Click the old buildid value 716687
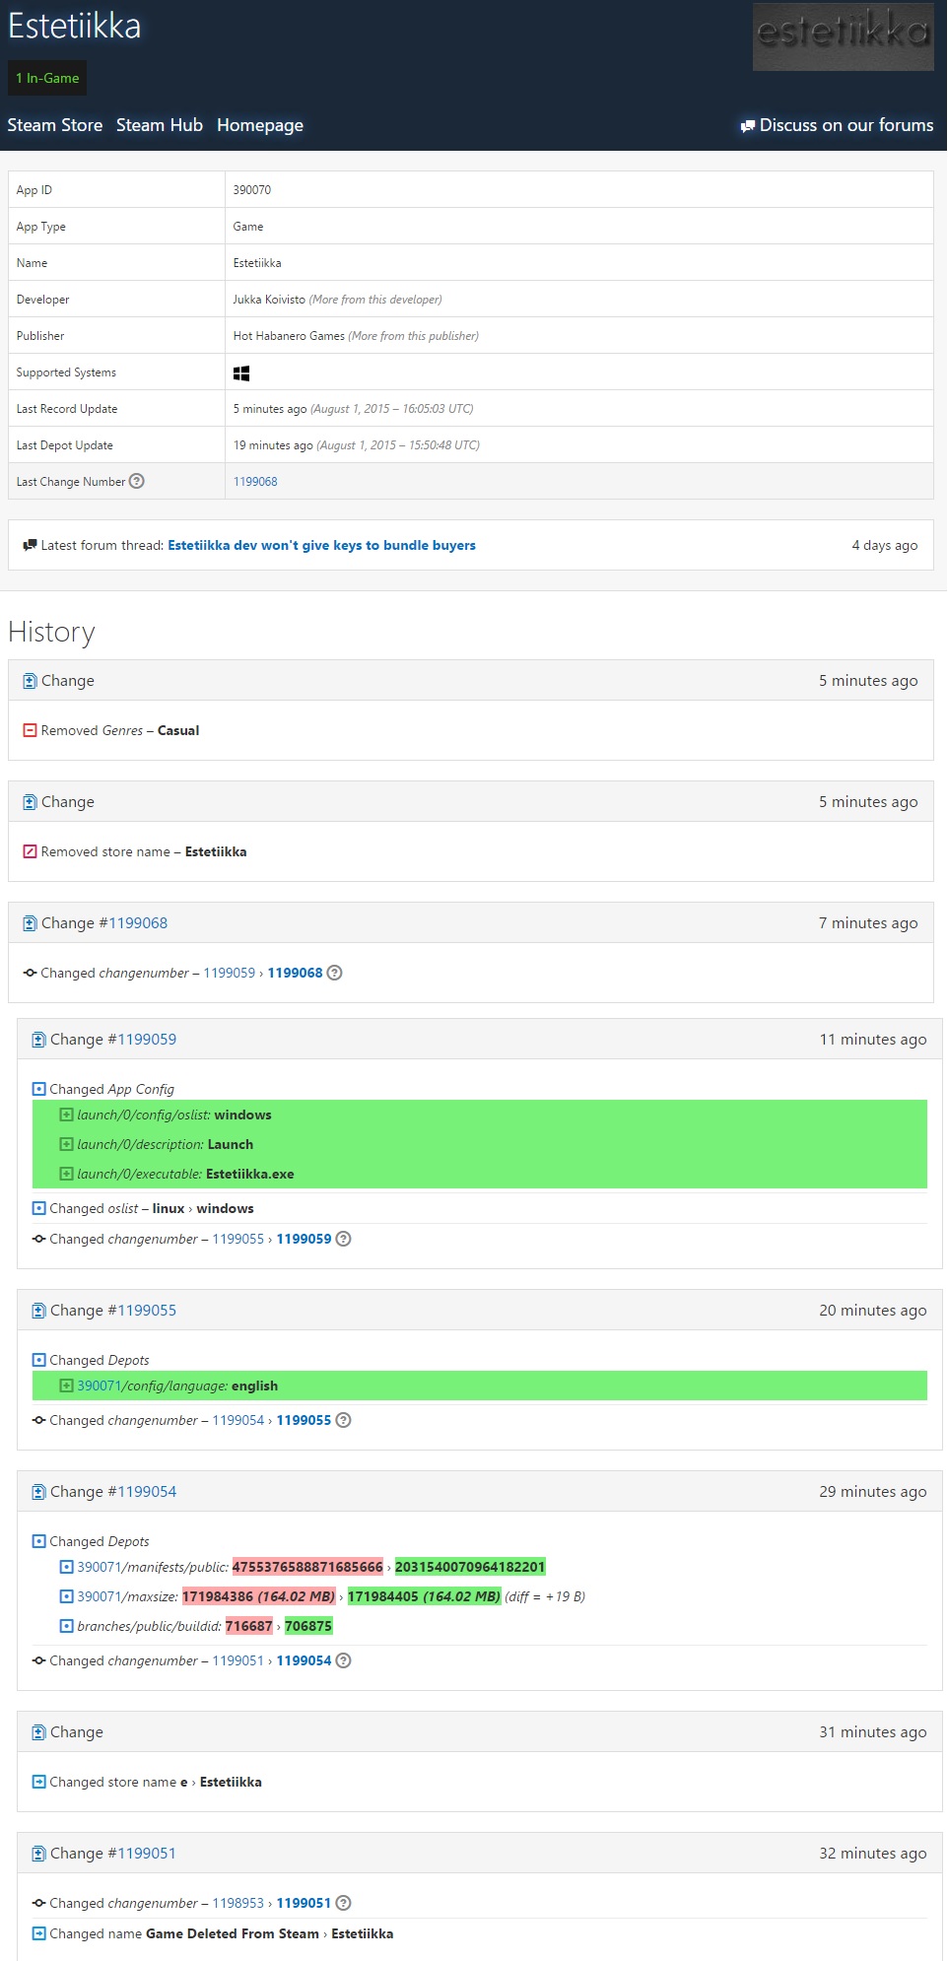948x1961 pixels. (249, 1626)
